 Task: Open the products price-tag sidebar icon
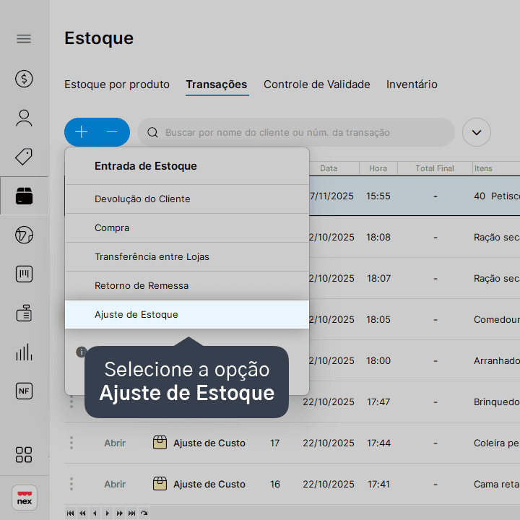(24, 157)
